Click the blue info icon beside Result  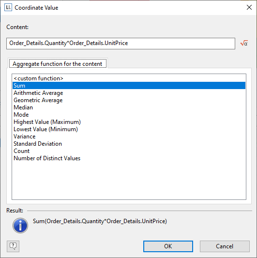click(x=20, y=226)
